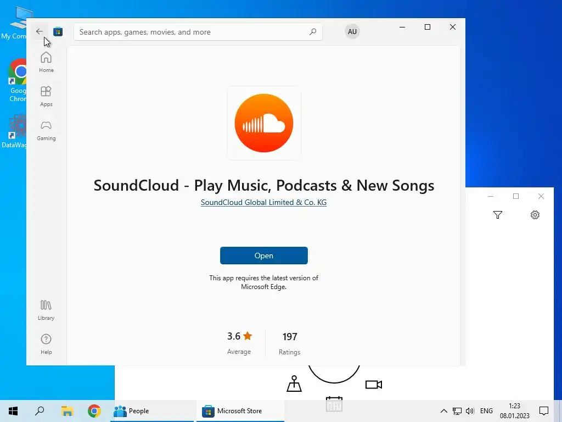Click the Microsoft Store logo icon in the header
Image resolution: width=562 pixels, height=422 pixels.
point(58,31)
